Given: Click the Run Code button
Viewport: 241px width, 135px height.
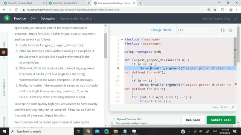Looking at the screenshot, I should pyautogui.click(x=193, y=120).
